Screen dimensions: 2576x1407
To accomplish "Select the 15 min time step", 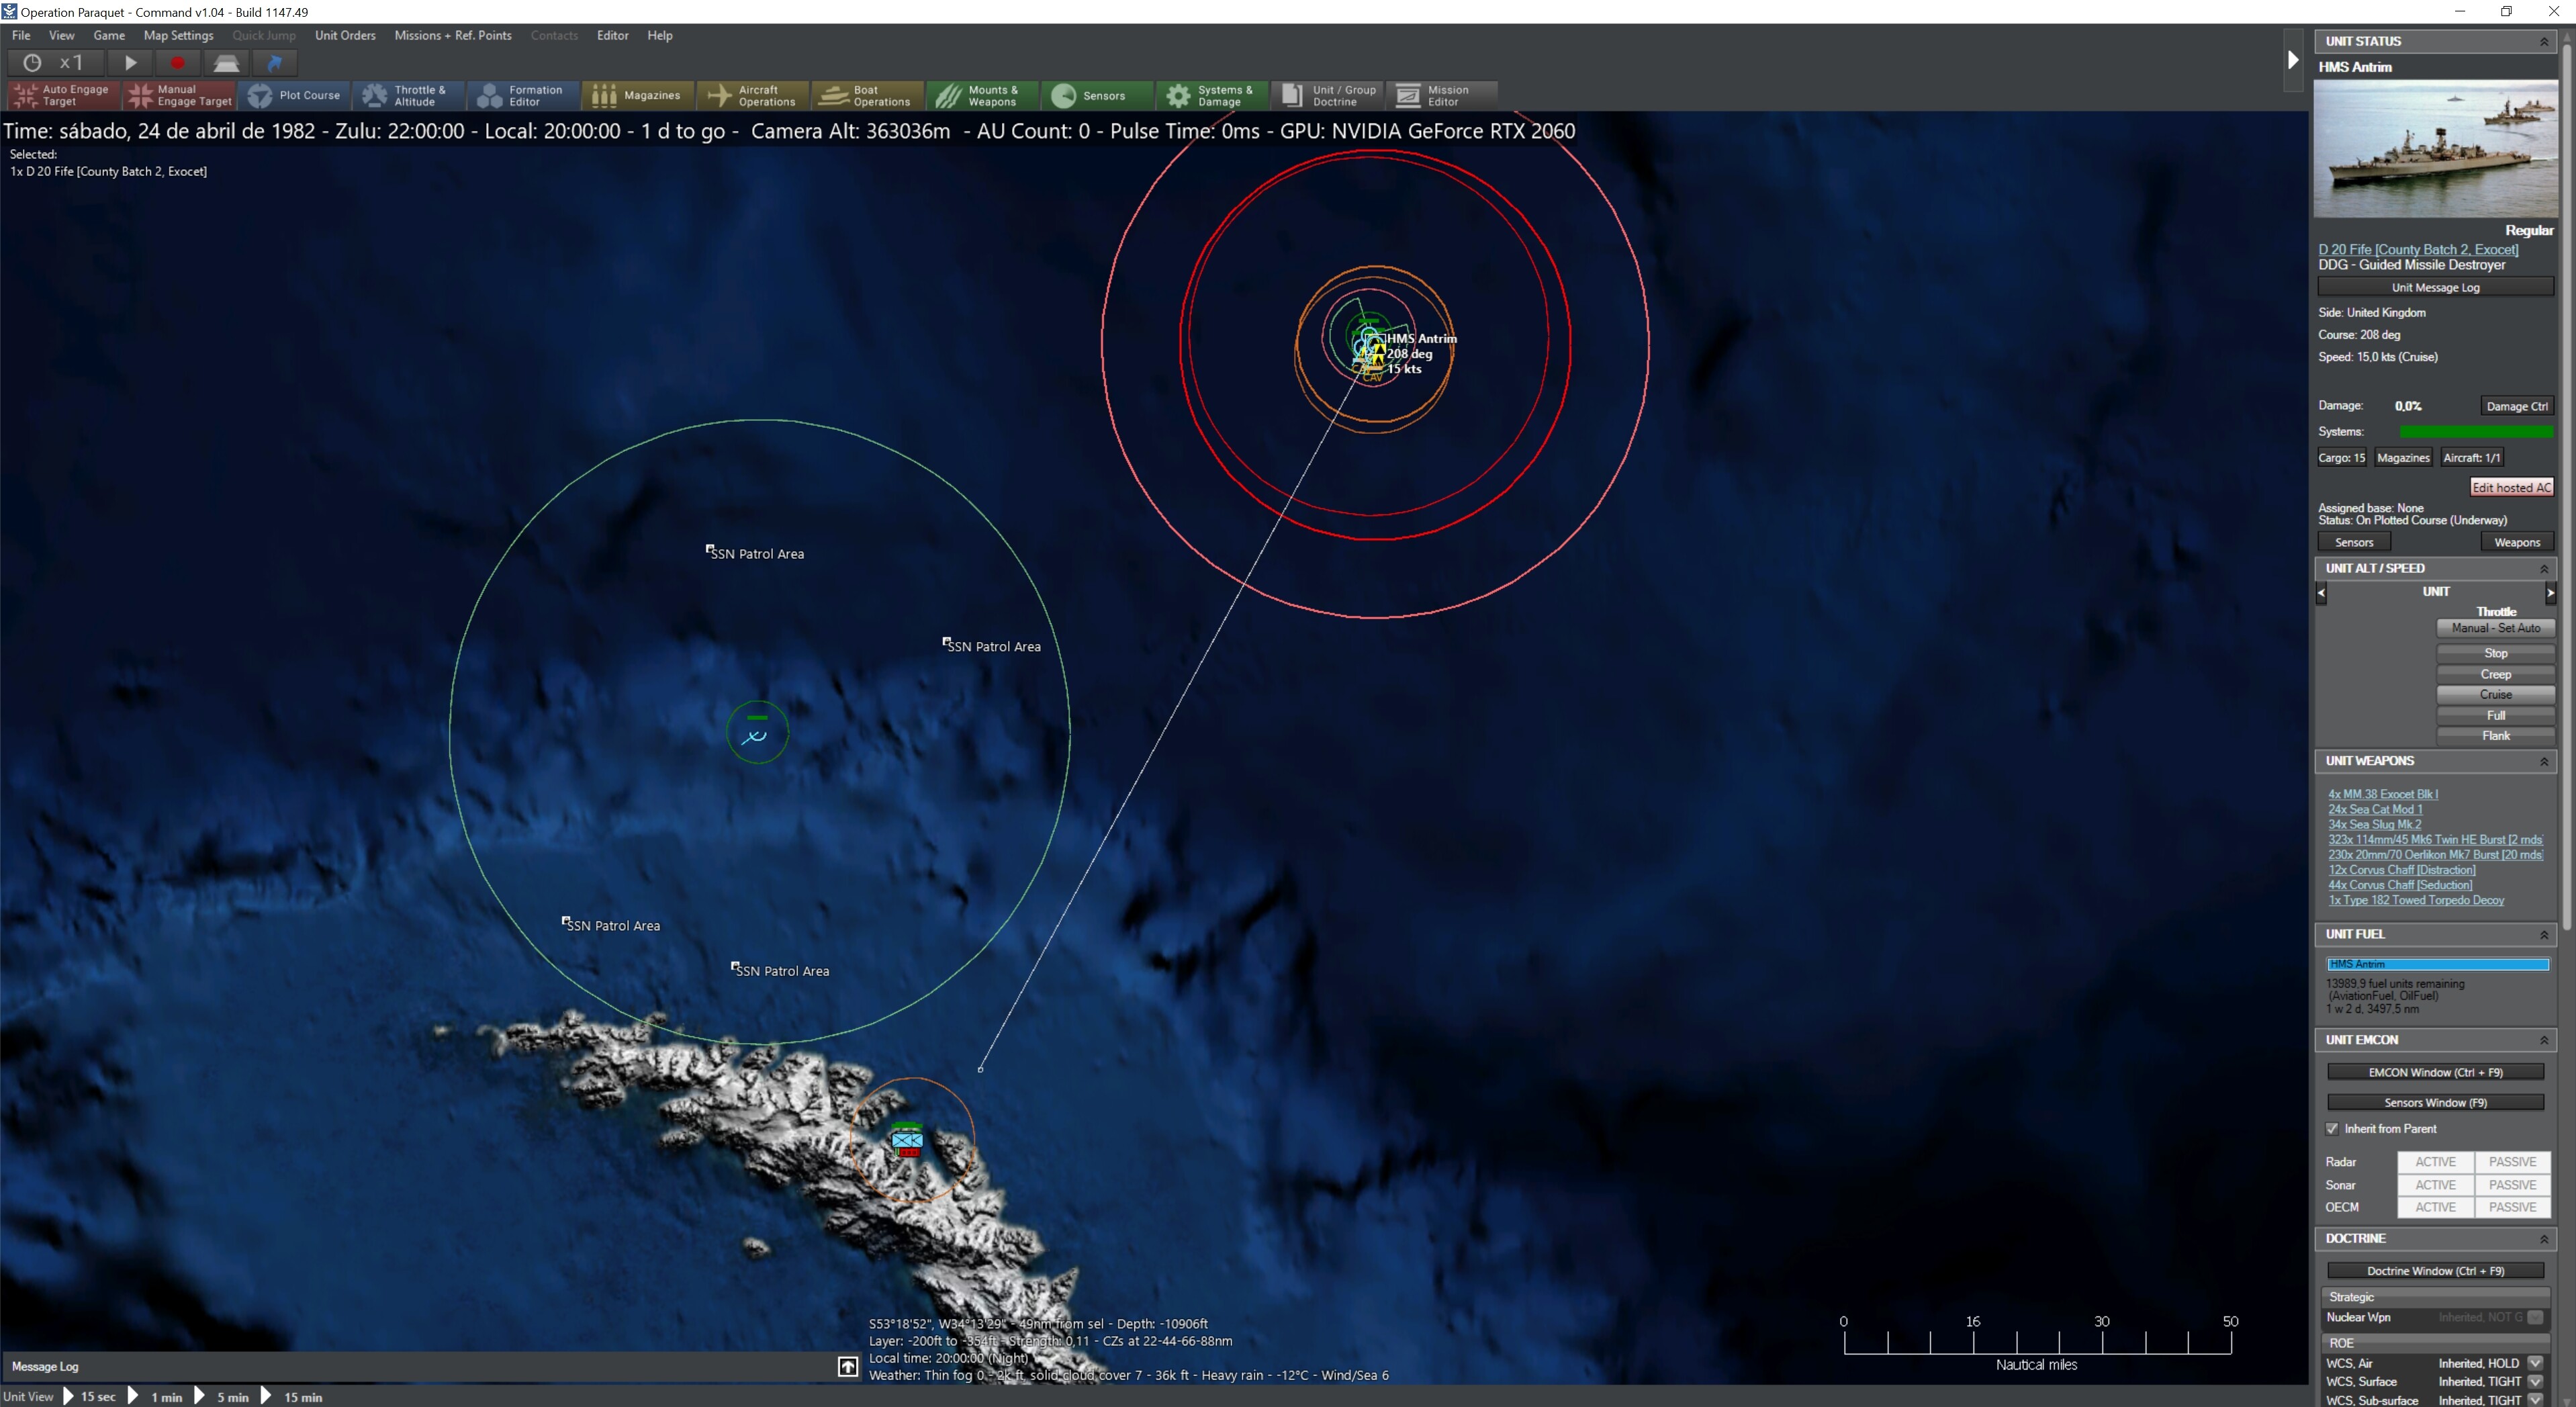I will pyautogui.click(x=303, y=1397).
